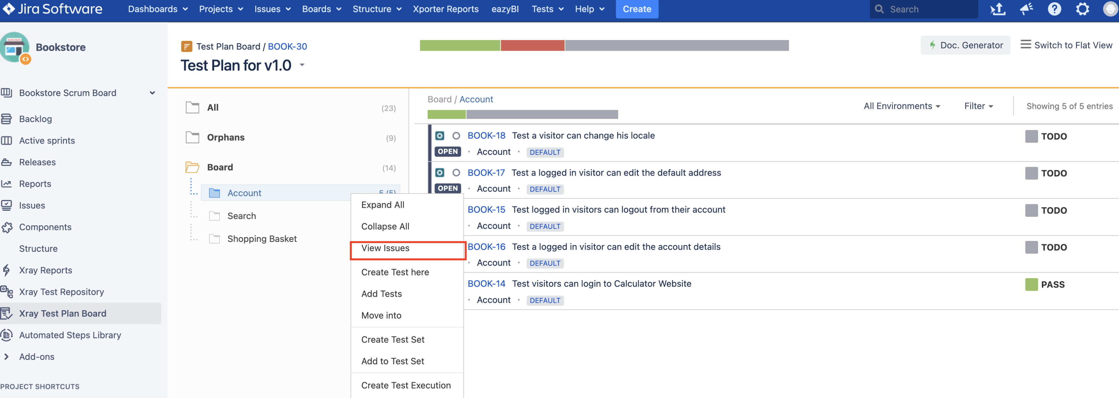Open the BOOK-15 issue link
Viewport: 1119px width, 398px height.
coord(486,210)
